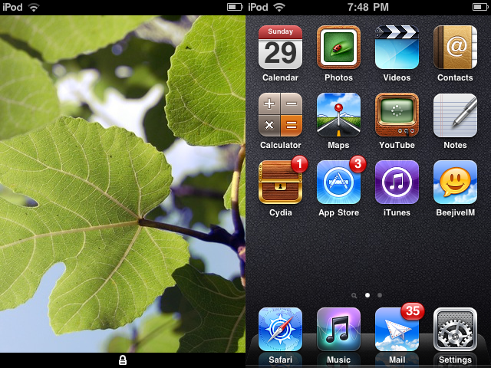This screenshot has height=368, width=491.
Task: Tap the red 3 badge on App Store
Action: coord(358,163)
